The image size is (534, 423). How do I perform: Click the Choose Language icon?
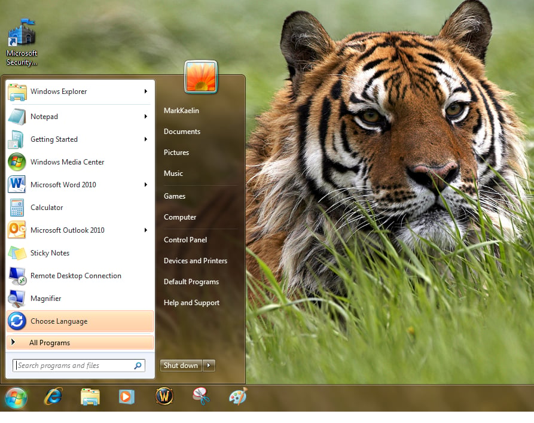[17, 321]
